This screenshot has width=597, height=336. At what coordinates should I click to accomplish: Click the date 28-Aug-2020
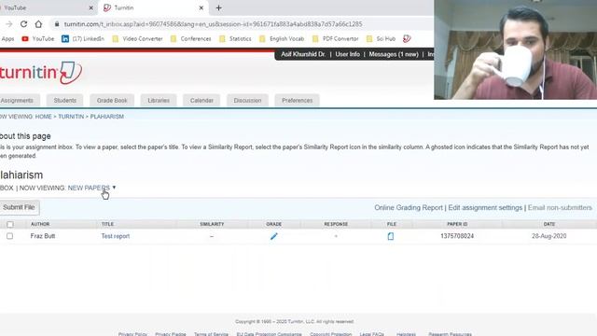coord(549,236)
